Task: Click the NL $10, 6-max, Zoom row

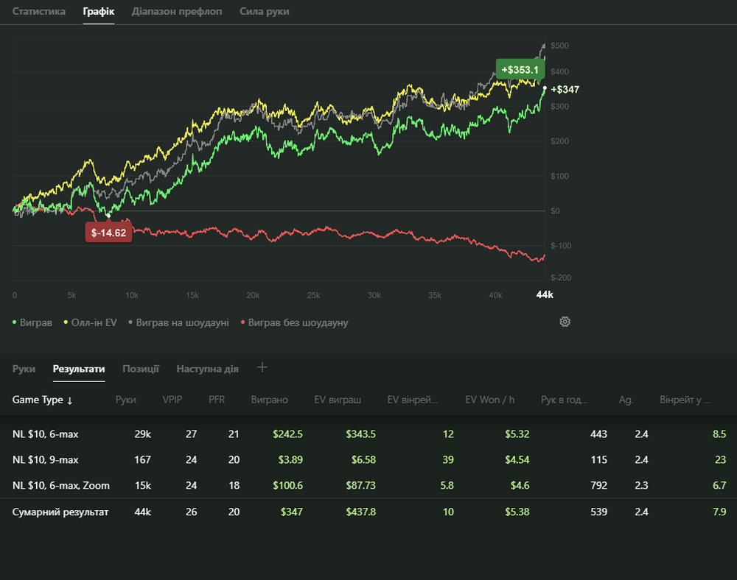Action: 60,486
